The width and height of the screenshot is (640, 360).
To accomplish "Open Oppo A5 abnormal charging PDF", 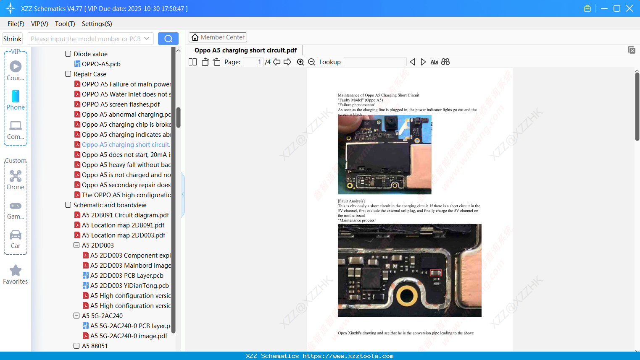I will pos(122,115).
